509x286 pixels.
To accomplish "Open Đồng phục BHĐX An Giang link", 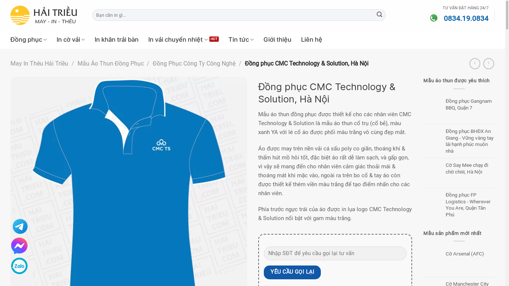I will click(470, 141).
